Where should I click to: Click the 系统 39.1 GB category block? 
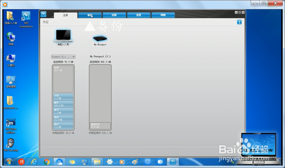(x=63, y=79)
